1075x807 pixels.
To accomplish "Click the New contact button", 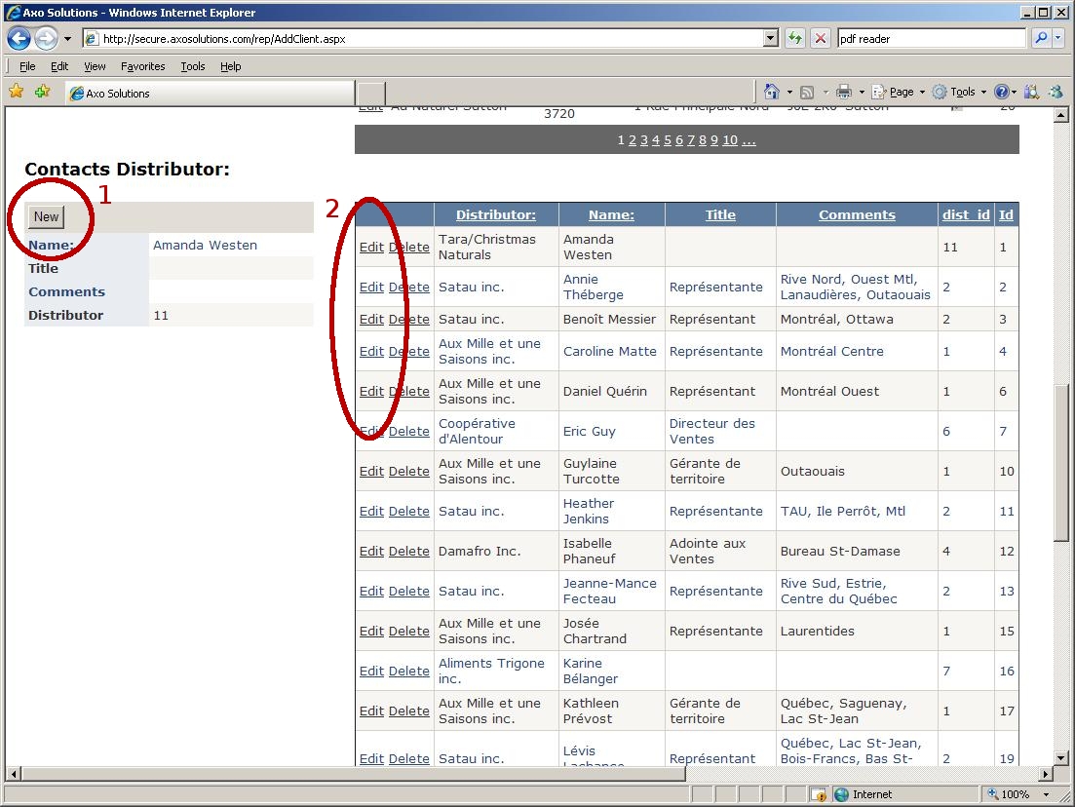I will click(47, 216).
